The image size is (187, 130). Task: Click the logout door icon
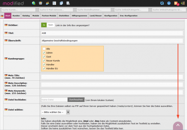coord(183,3)
